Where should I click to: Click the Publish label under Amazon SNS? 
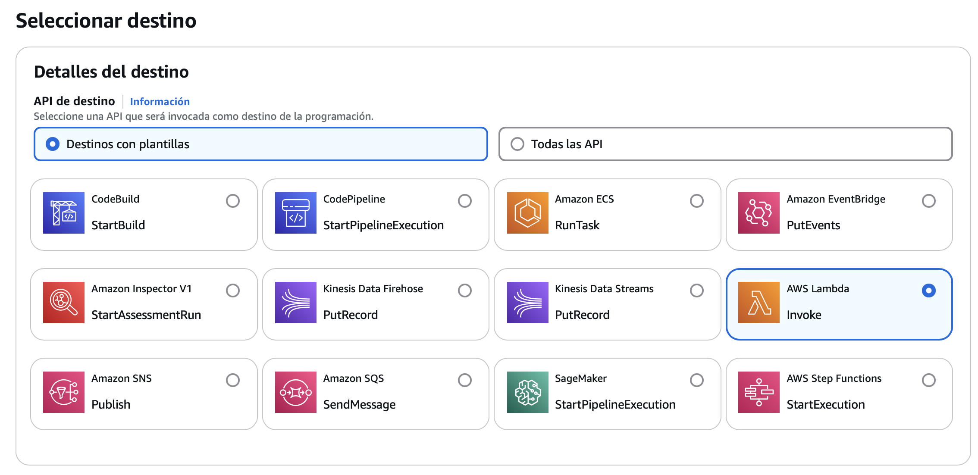(x=111, y=404)
